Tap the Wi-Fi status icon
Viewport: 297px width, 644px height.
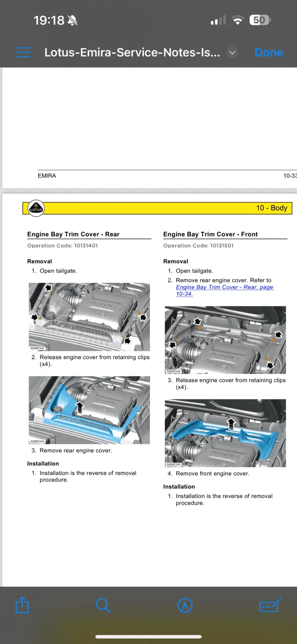(238, 20)
